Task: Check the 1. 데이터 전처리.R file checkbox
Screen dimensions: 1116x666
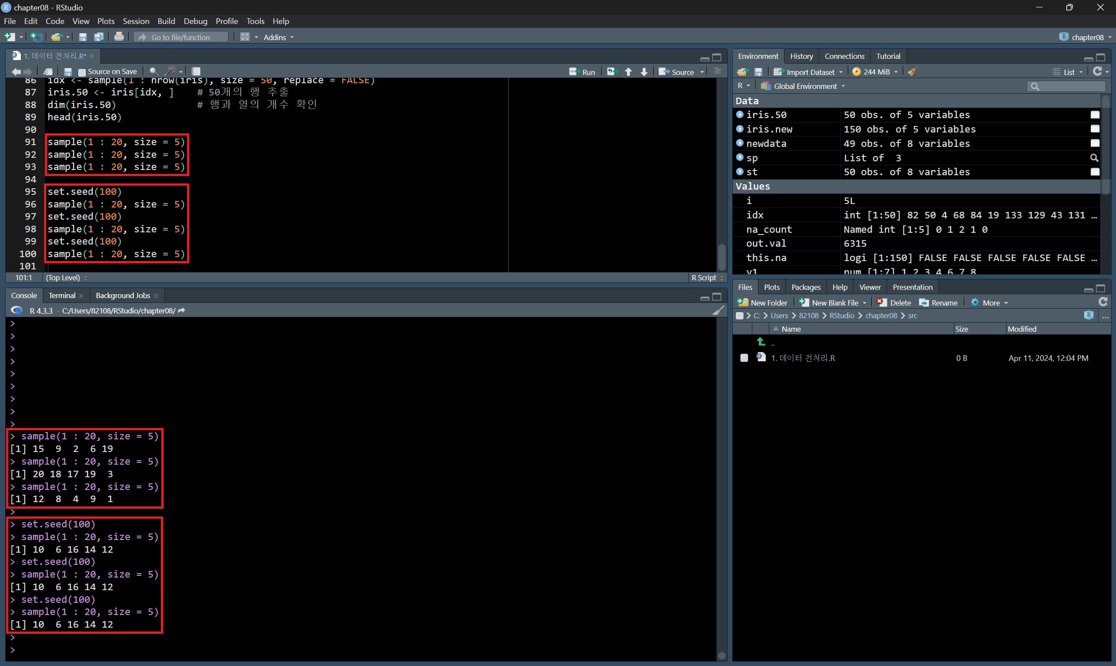Action: tap(744, 358)
